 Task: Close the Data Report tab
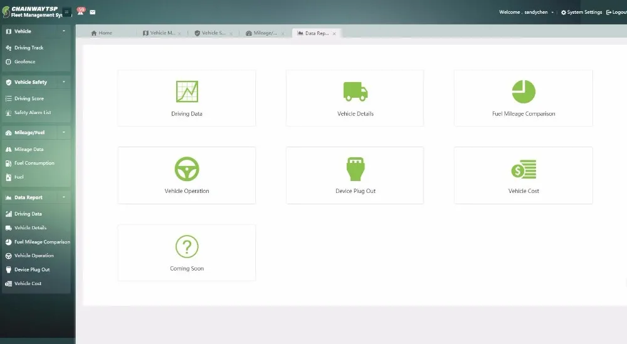334,34
